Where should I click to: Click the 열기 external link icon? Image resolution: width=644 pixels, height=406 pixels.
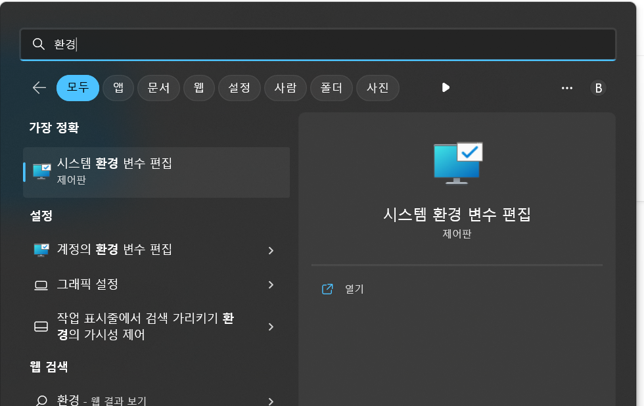[x=327, y=289]
